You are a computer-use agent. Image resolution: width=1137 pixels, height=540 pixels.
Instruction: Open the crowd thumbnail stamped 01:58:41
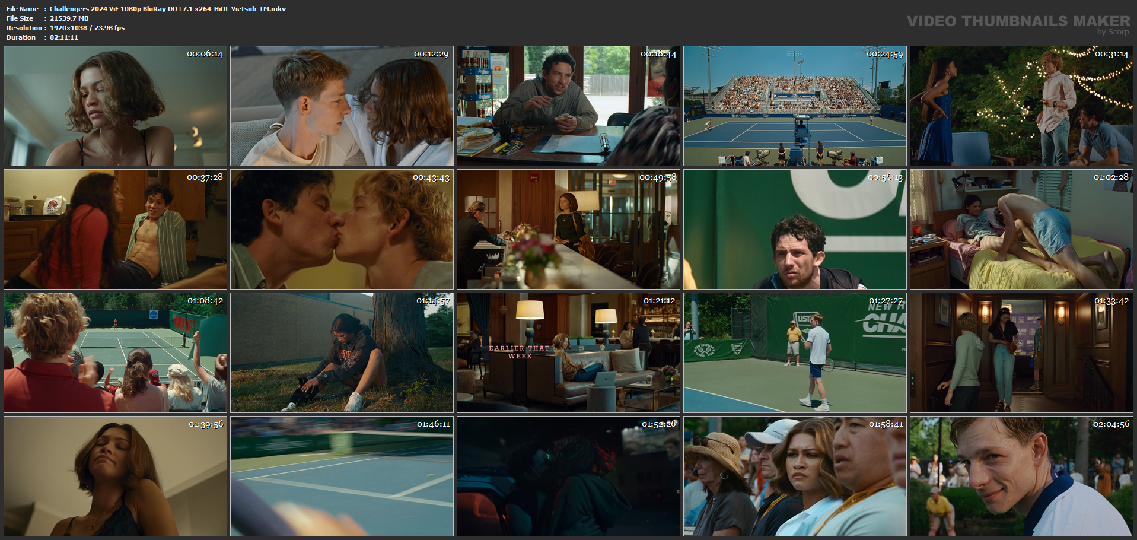point(795,476)
